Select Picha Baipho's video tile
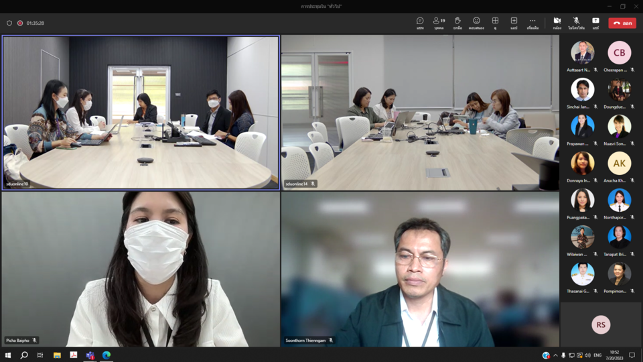 141,269
